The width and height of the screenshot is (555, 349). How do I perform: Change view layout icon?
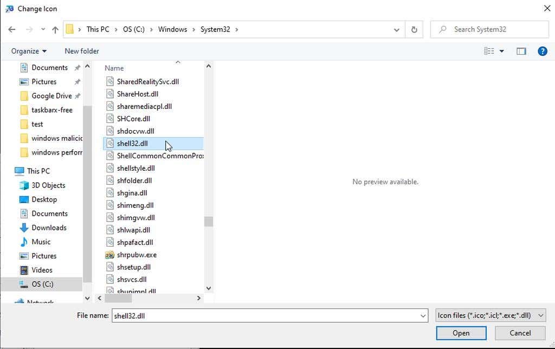(489, 51)
